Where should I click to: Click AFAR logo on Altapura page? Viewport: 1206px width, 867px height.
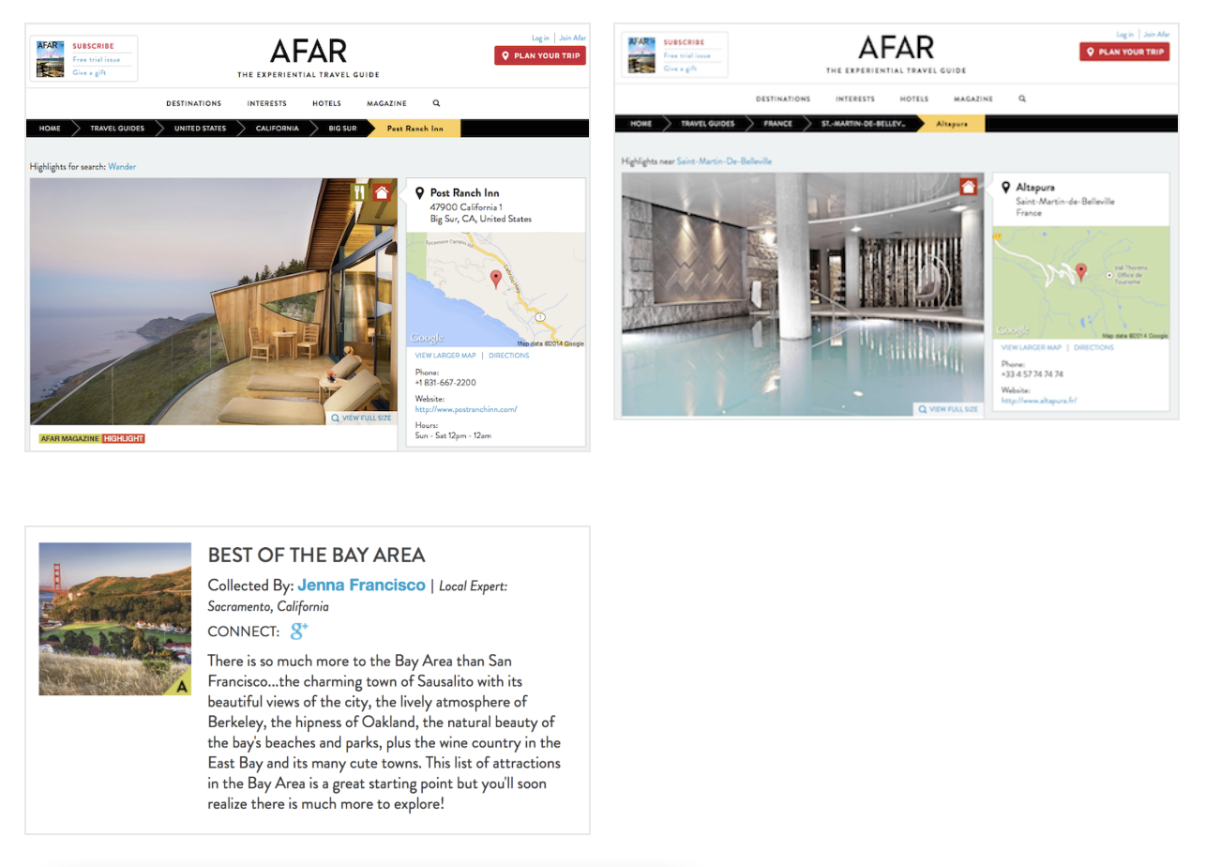(x=896, y=47)
